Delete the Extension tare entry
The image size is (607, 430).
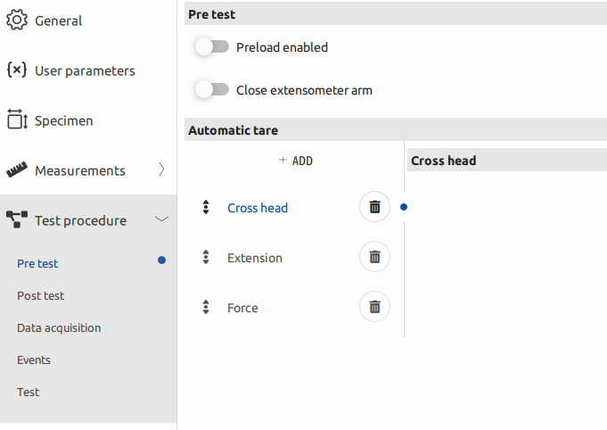point(374,257)
